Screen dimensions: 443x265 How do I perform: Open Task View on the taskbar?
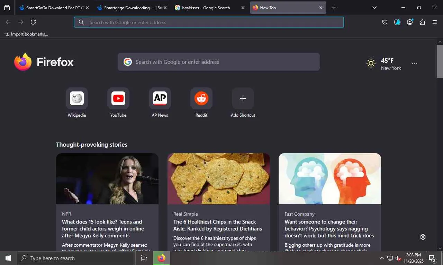click(x=144, y=258)
